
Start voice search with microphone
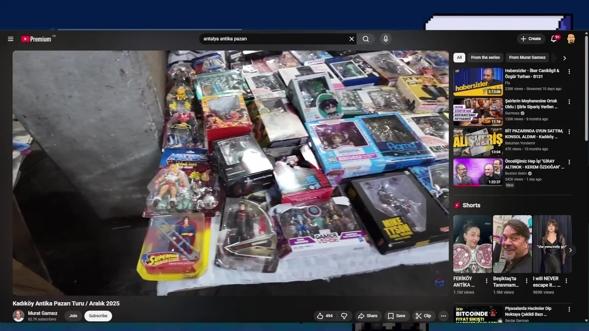(x=386, y=39)
